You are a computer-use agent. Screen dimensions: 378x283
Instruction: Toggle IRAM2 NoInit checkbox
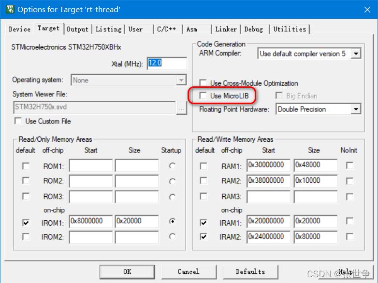point(349,237)
